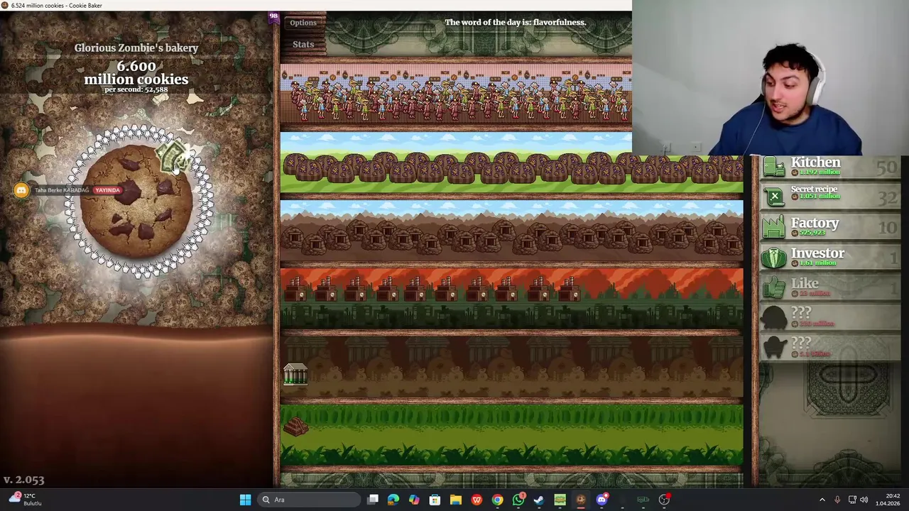909x511 pixels.
Task: Open the Stats menu
Action: tap(303, 45)
